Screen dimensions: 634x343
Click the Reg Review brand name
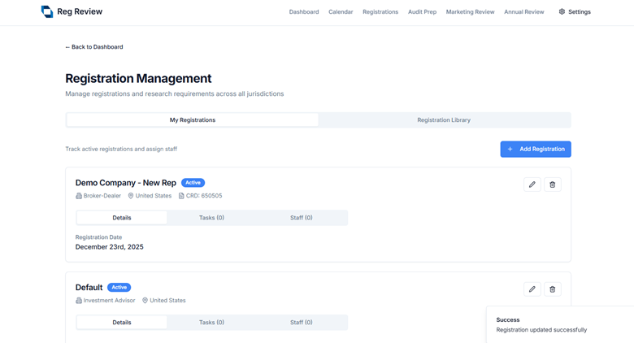[80, 11]
